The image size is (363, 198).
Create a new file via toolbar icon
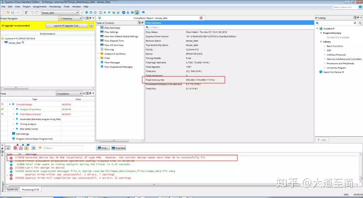4,12
